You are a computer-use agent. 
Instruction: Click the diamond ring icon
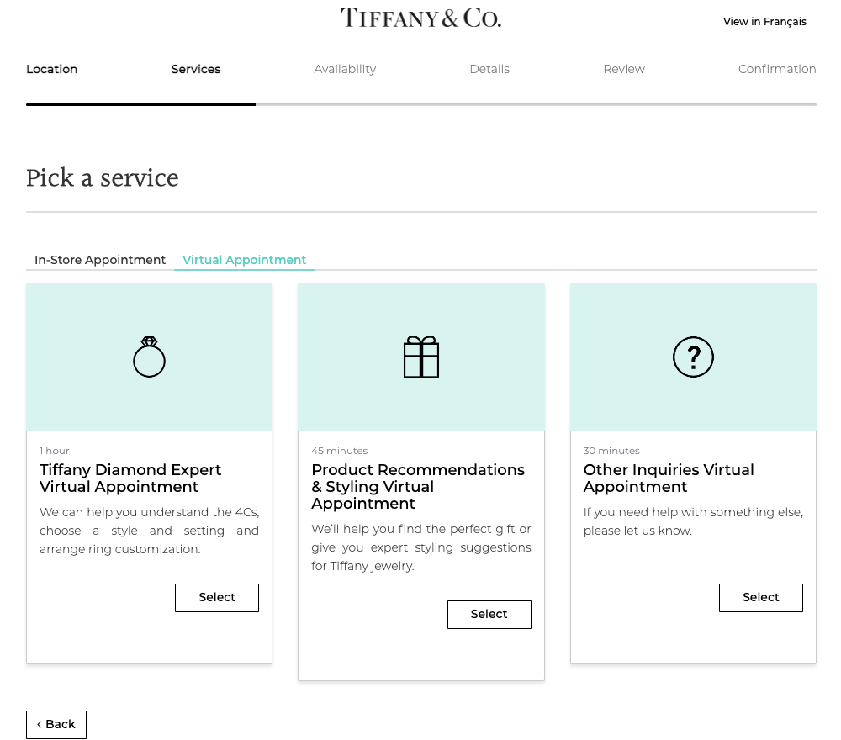tap(149, 357)
